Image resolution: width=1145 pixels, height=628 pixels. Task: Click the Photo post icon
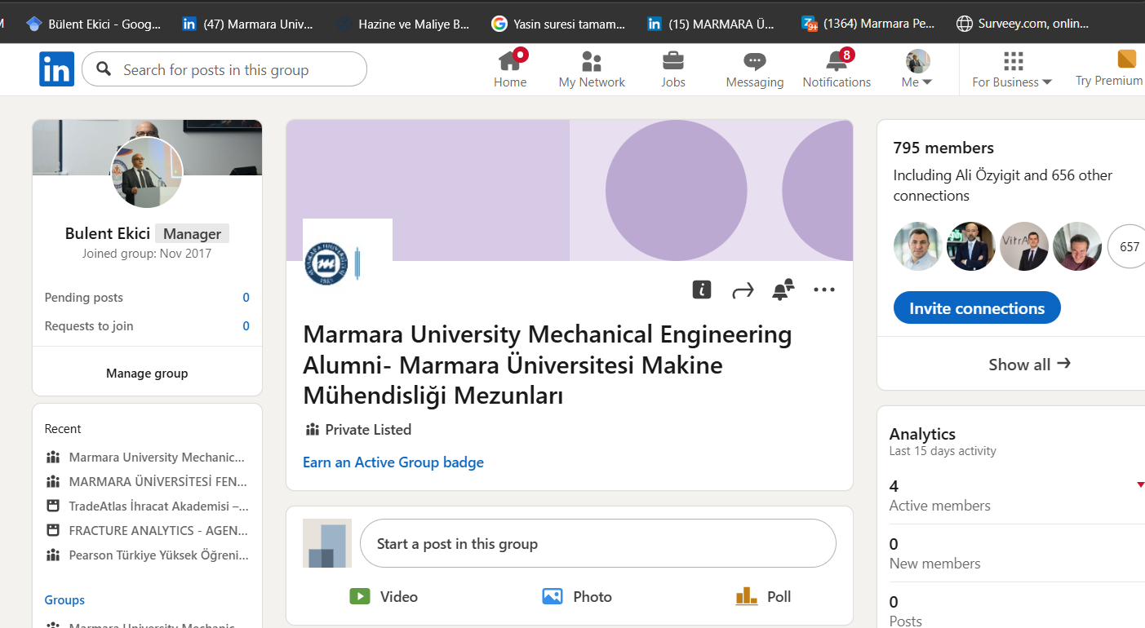(553, 596)
